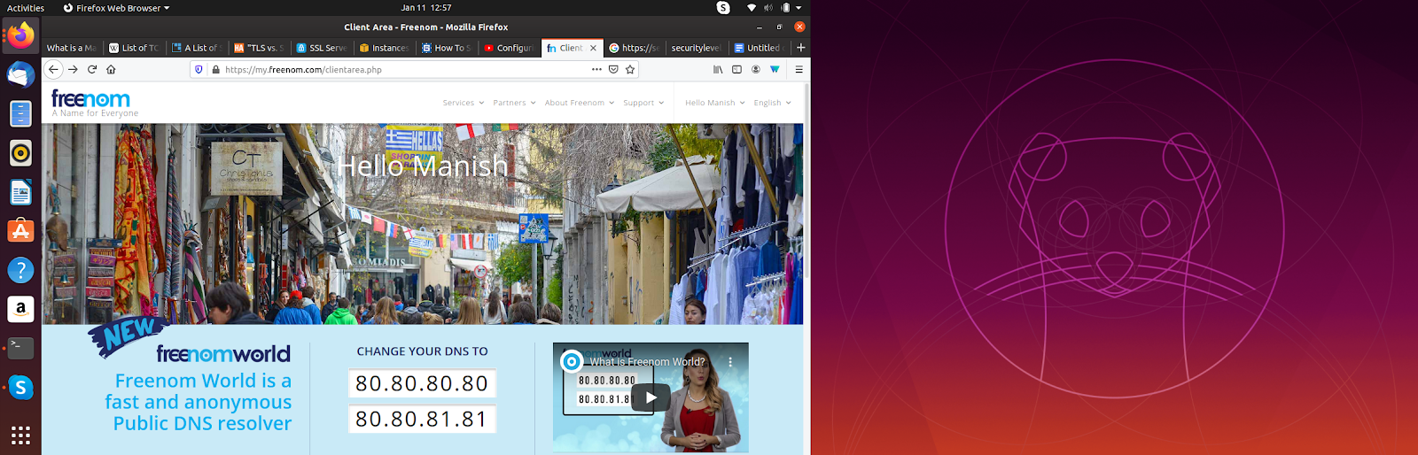Open Help from the dock
1418x455 pixels.
[x=20, y=270]
